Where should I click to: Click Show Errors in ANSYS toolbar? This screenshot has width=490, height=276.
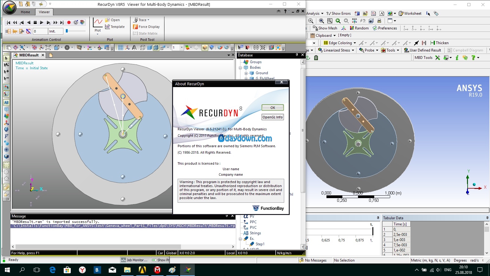[338, 13]
